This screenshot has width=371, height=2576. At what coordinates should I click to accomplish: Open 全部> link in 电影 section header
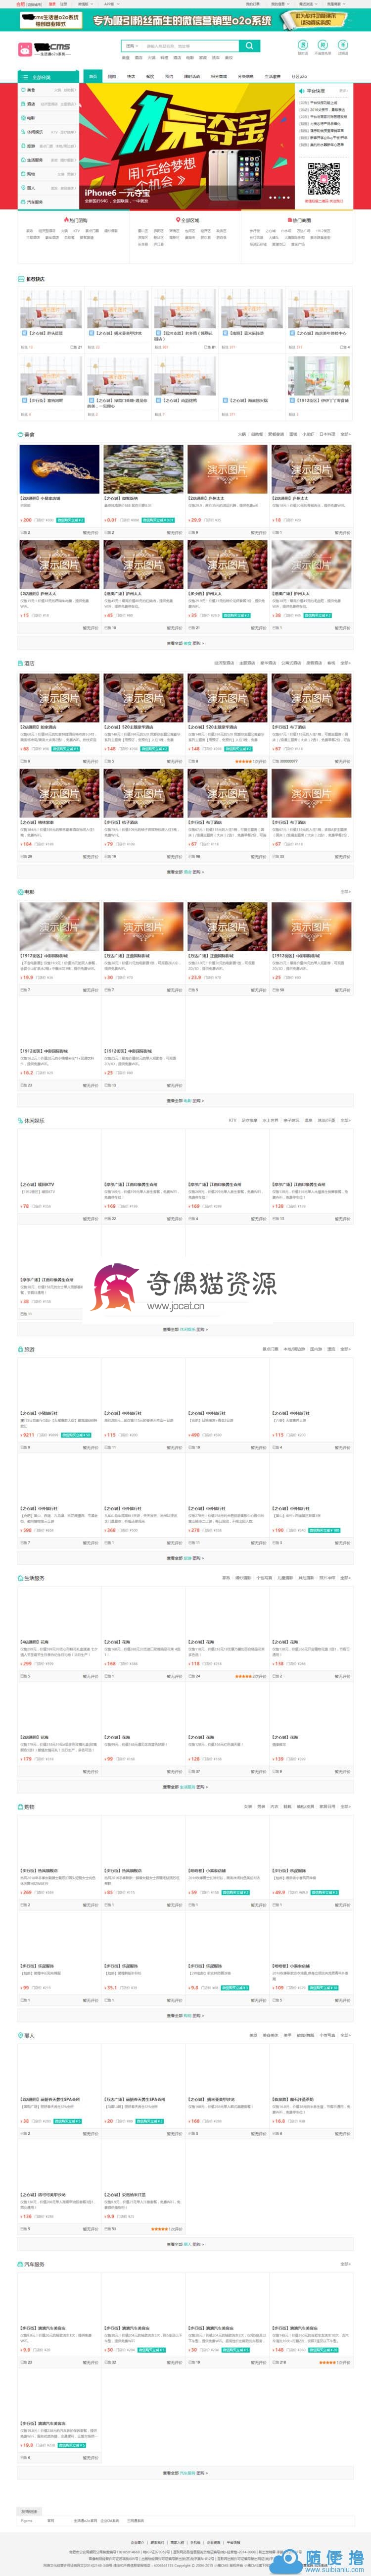click(346, 892)
